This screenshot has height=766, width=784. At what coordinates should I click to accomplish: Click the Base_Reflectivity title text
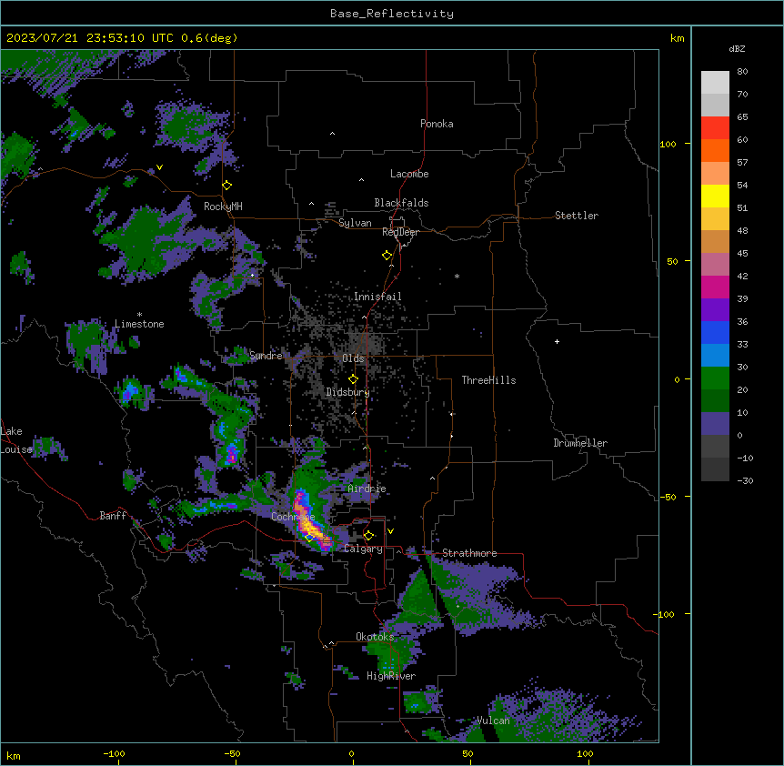point(392,14)
